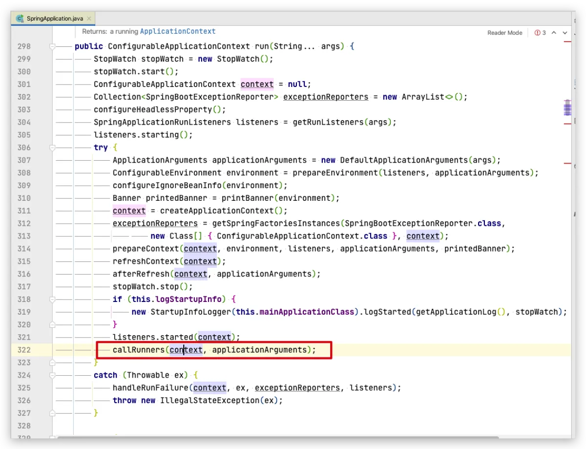
Task: Collapse the if block at line 318
Action: point(52,299)
